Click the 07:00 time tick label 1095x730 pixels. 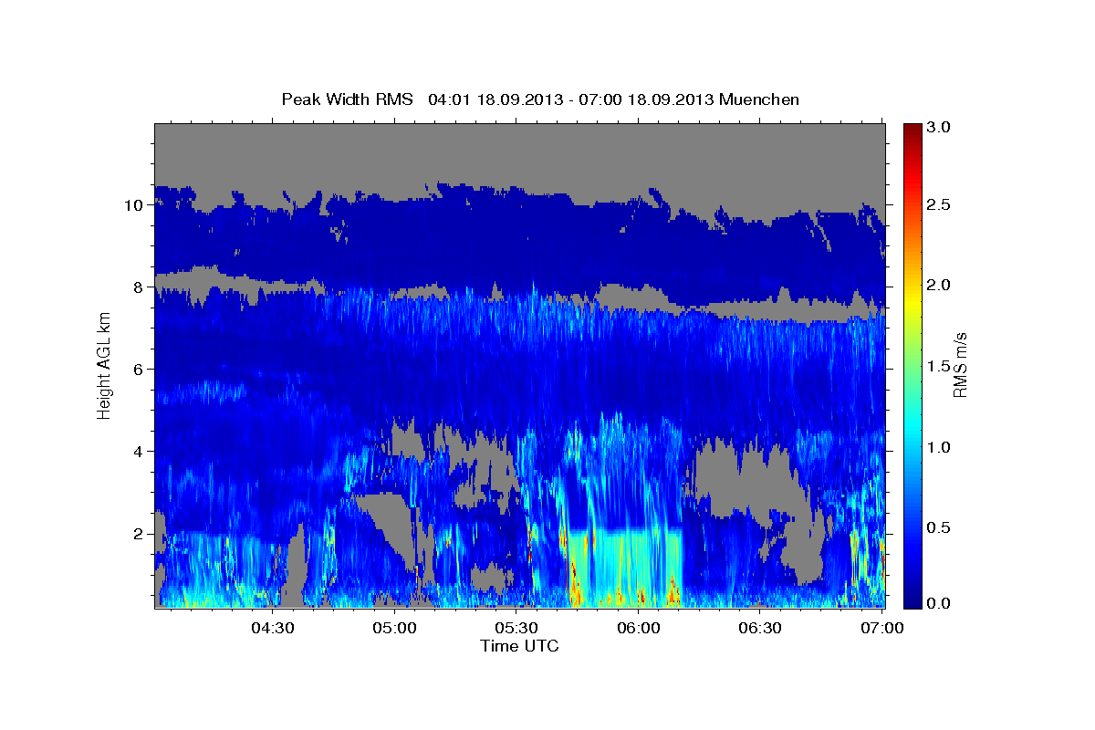click(x=882, y=628)
